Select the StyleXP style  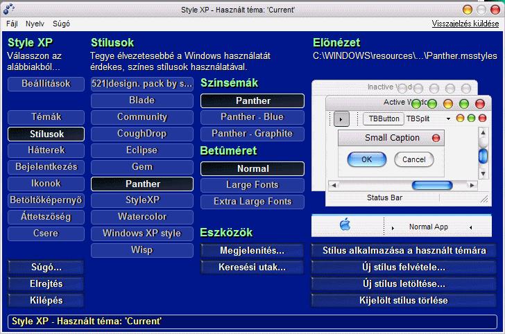[x=142, y=200]
